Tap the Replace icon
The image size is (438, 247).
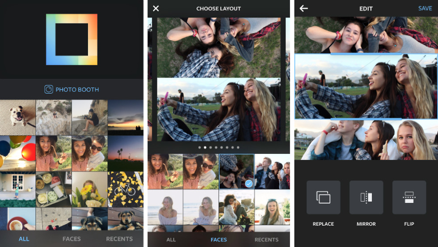[323, 198]
